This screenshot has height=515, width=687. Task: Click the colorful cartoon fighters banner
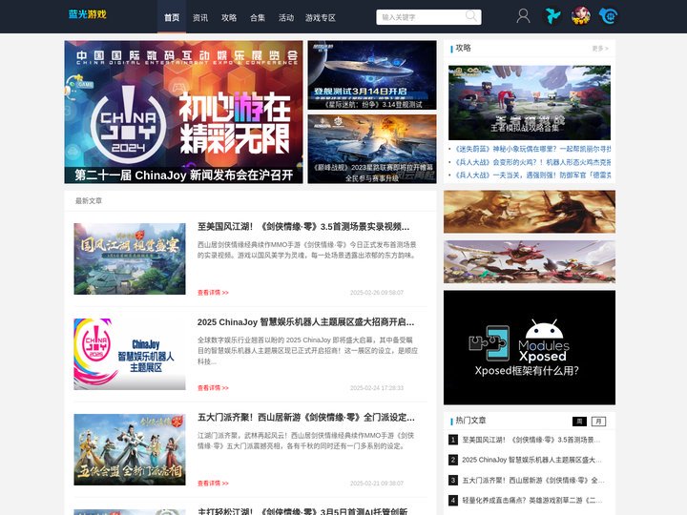[530, 261]
